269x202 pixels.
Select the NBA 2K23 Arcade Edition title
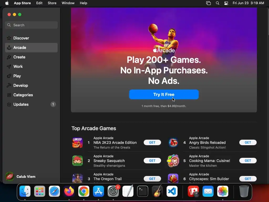click(x=115, y=143)
